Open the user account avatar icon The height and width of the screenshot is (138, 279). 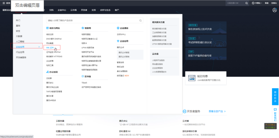(275, 10)
